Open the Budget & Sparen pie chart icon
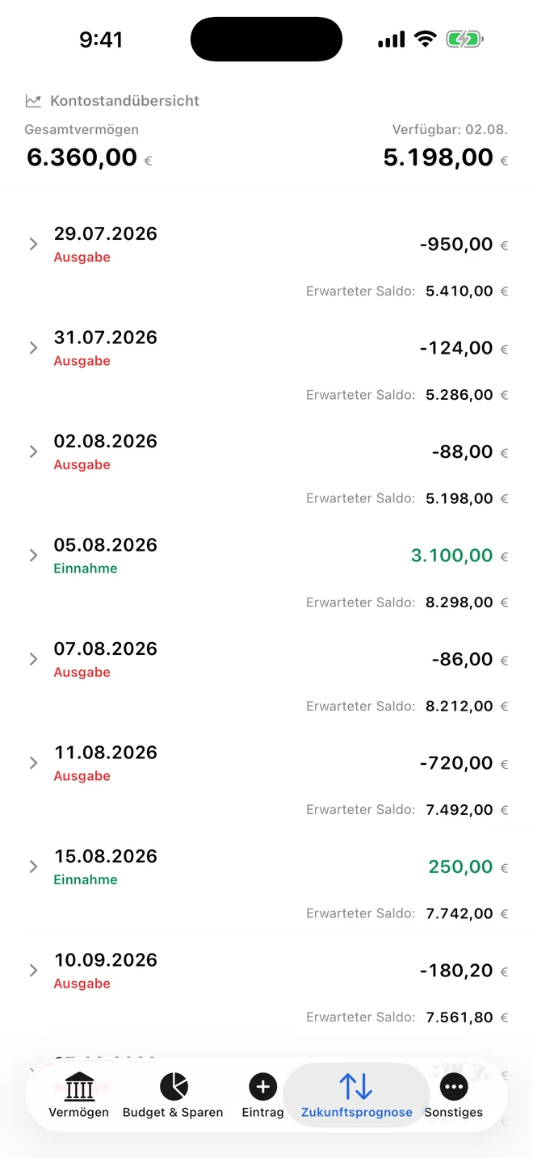Viewport: 533px width, 1158px height. (174, 1087)
